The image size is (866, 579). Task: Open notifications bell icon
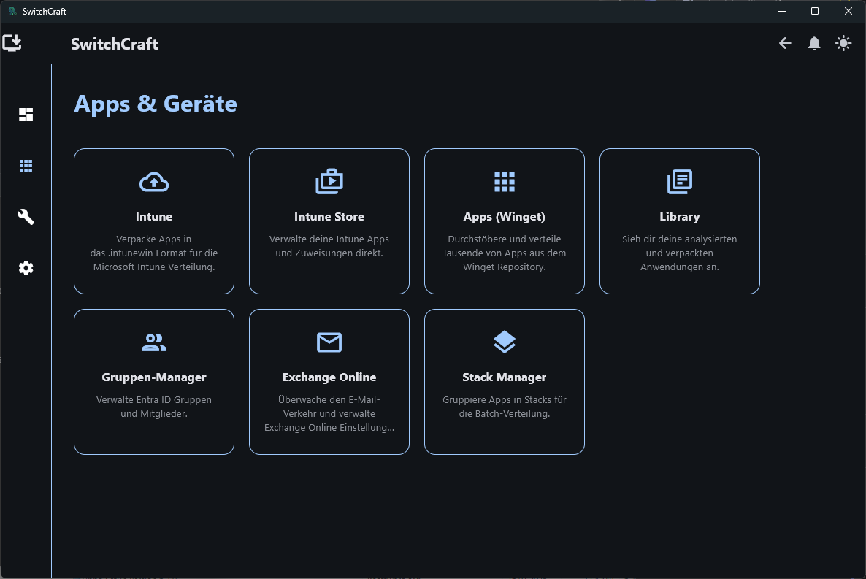tap(814, 43)
